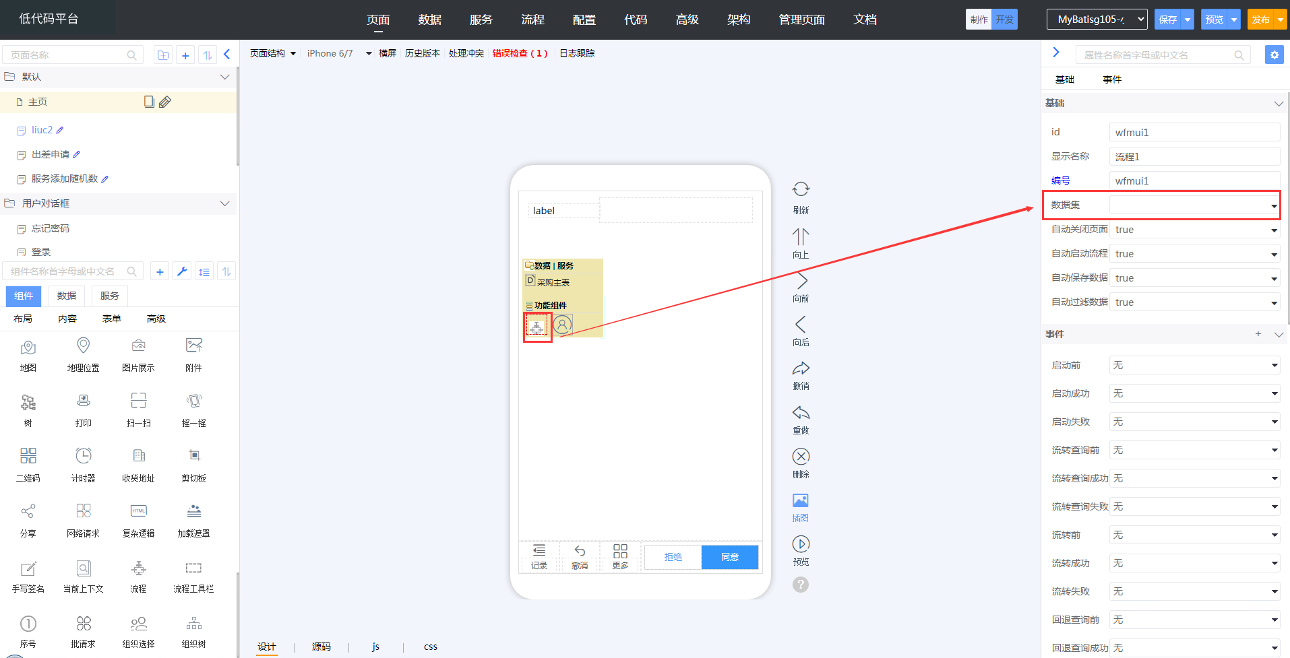
Task: Select the map (地图) component
Action: (28, 347)
